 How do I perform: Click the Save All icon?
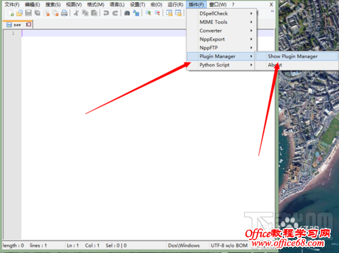[x=37, y=13]
